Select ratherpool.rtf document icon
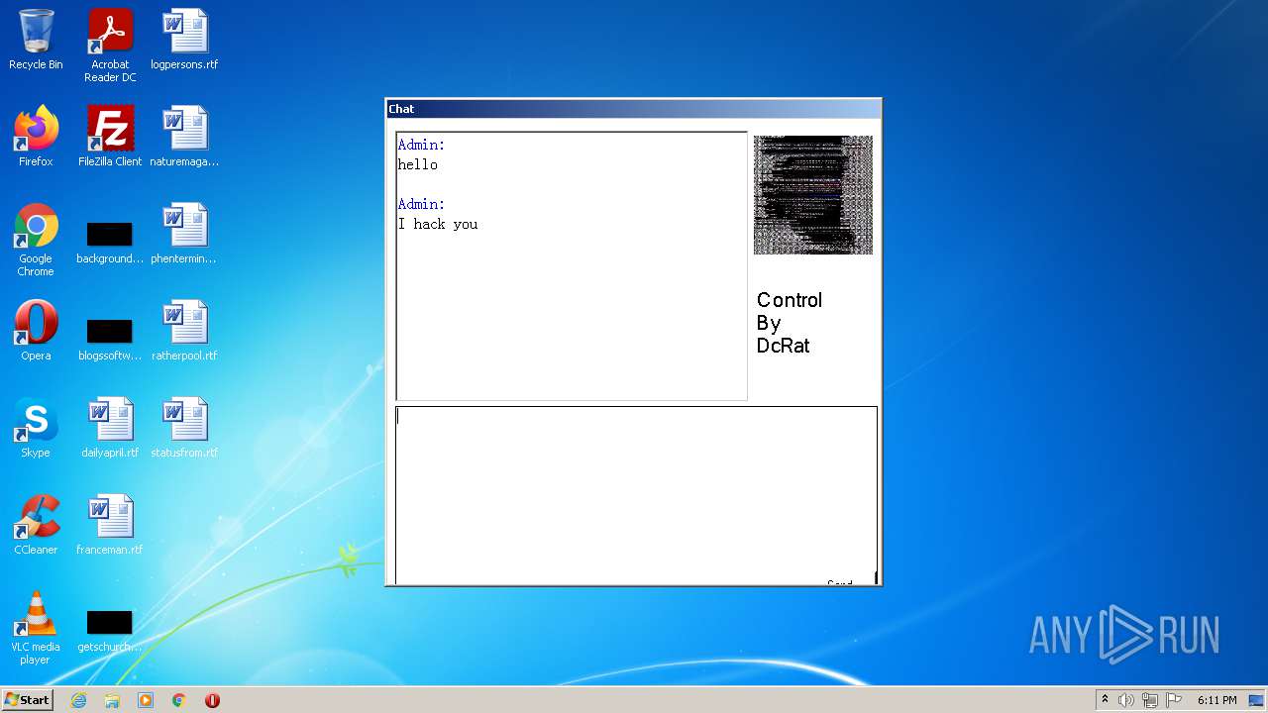The width and height of the screenshot is (1268, 713). [x=184, y=331]
